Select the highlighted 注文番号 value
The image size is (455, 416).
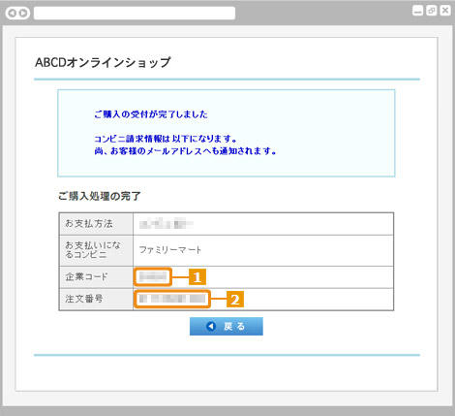point(172,299)
